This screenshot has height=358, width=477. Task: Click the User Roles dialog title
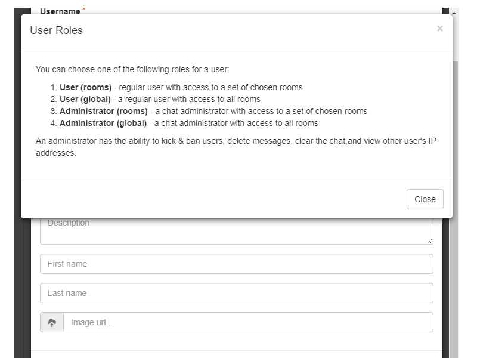click(57, 30)
